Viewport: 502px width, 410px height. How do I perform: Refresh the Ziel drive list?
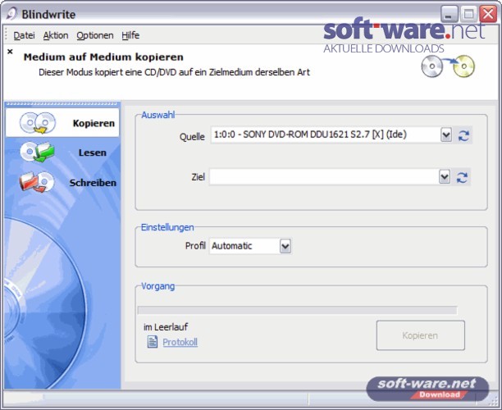pos(462,177)
